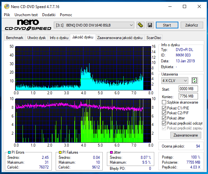Open the Plik menu
This screenshot has height=174, width=208.
pyautogui.click(x=7, y=15)
